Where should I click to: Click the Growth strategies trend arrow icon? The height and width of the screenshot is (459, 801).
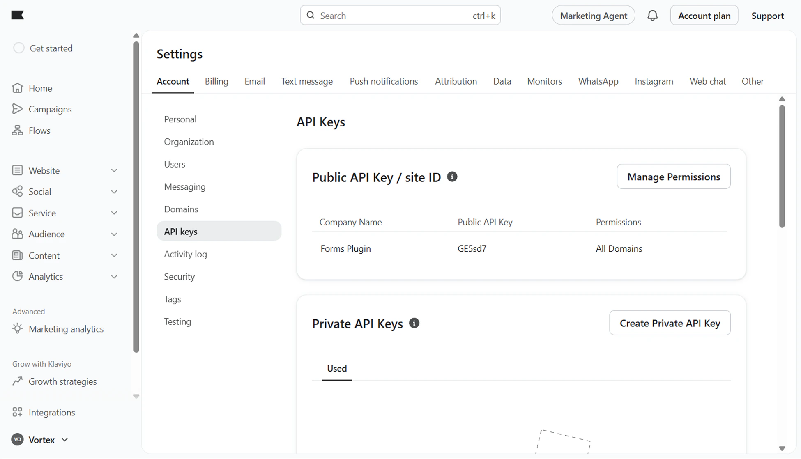coord(17,381)
